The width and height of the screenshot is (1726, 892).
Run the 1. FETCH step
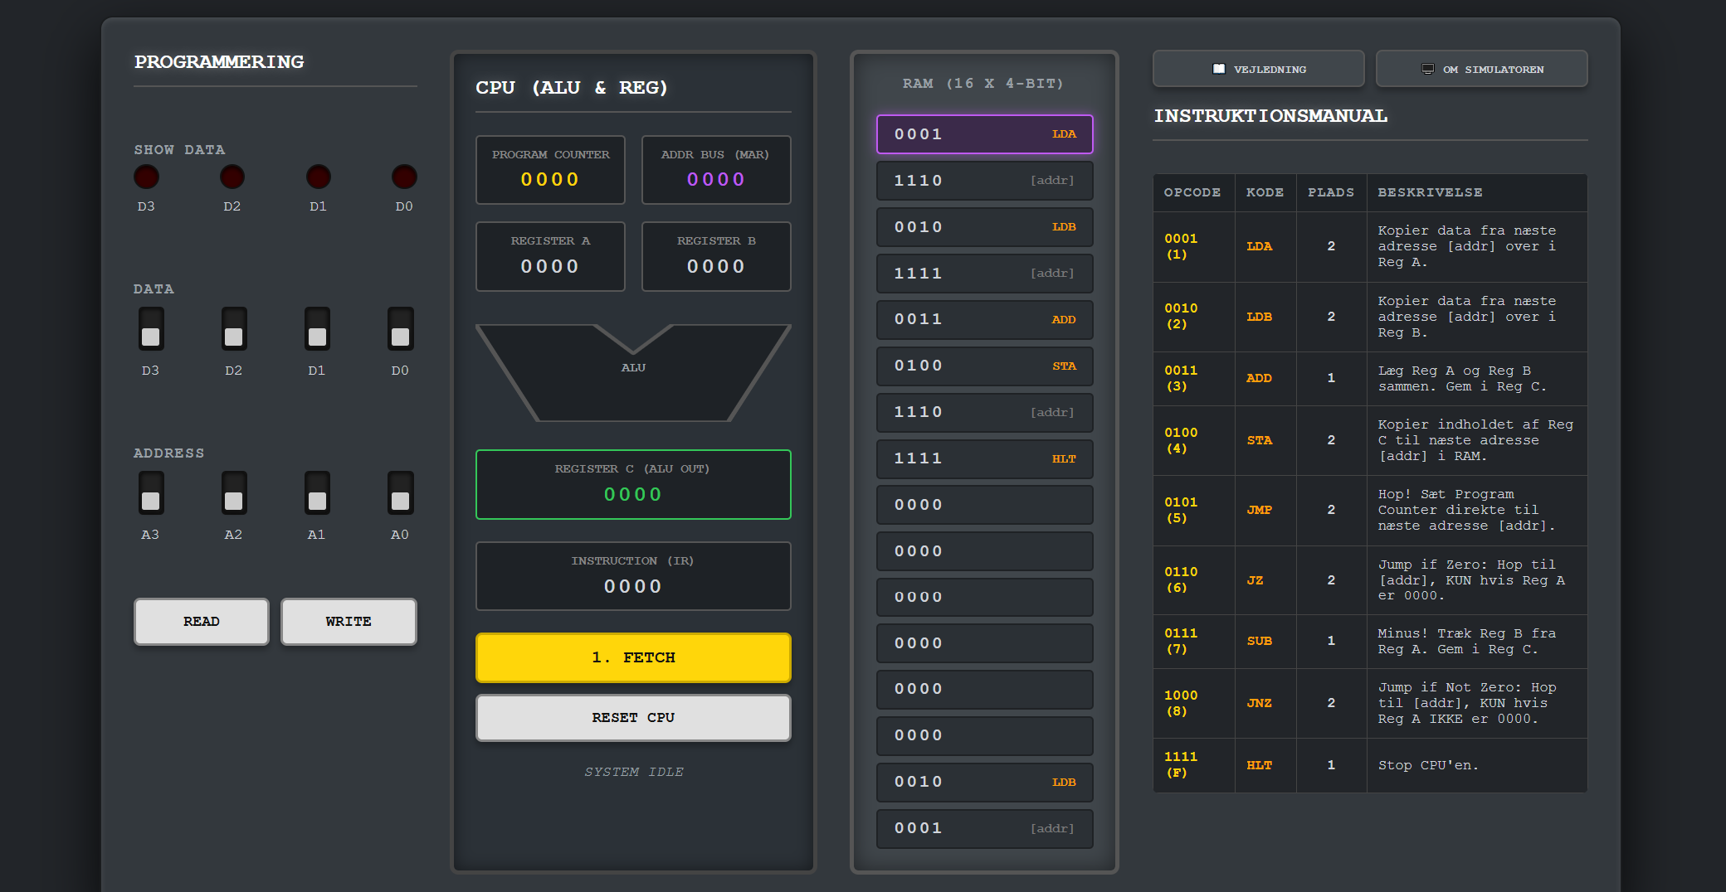click(633, 657)
